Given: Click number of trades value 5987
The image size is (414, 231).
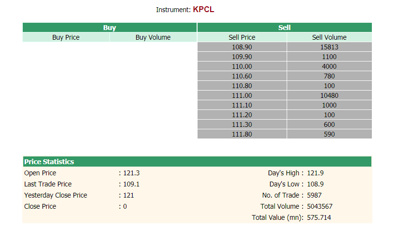Looking at the screenshot, I should (314, 195).
